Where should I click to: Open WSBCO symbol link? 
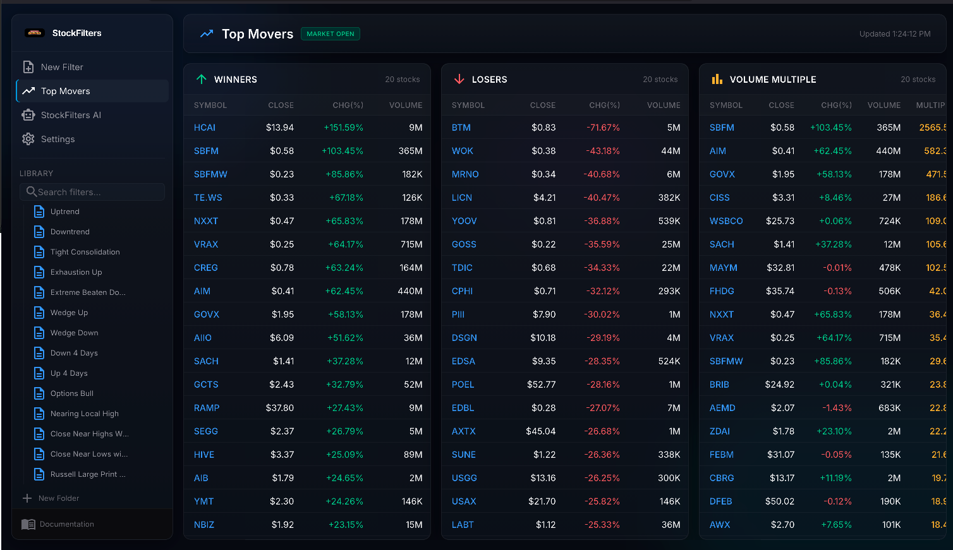pos(726,221)
